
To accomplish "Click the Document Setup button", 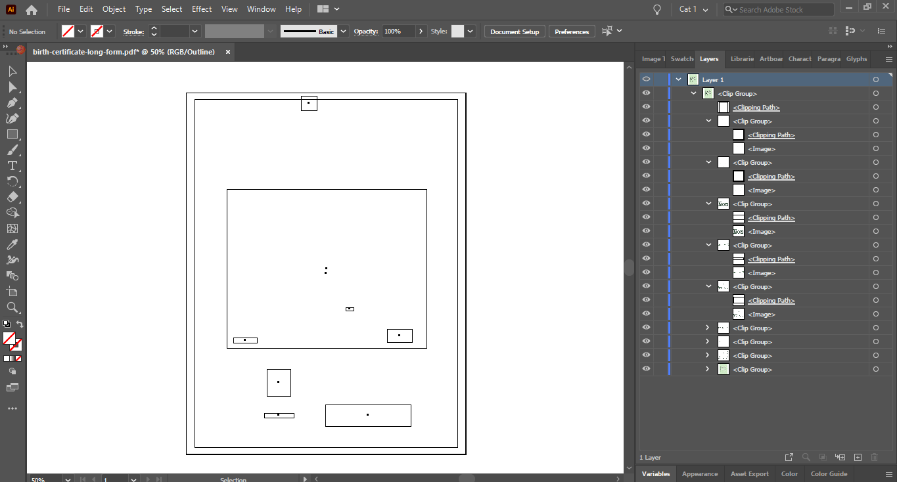I will pyautogui.click(x=514, y=32).
